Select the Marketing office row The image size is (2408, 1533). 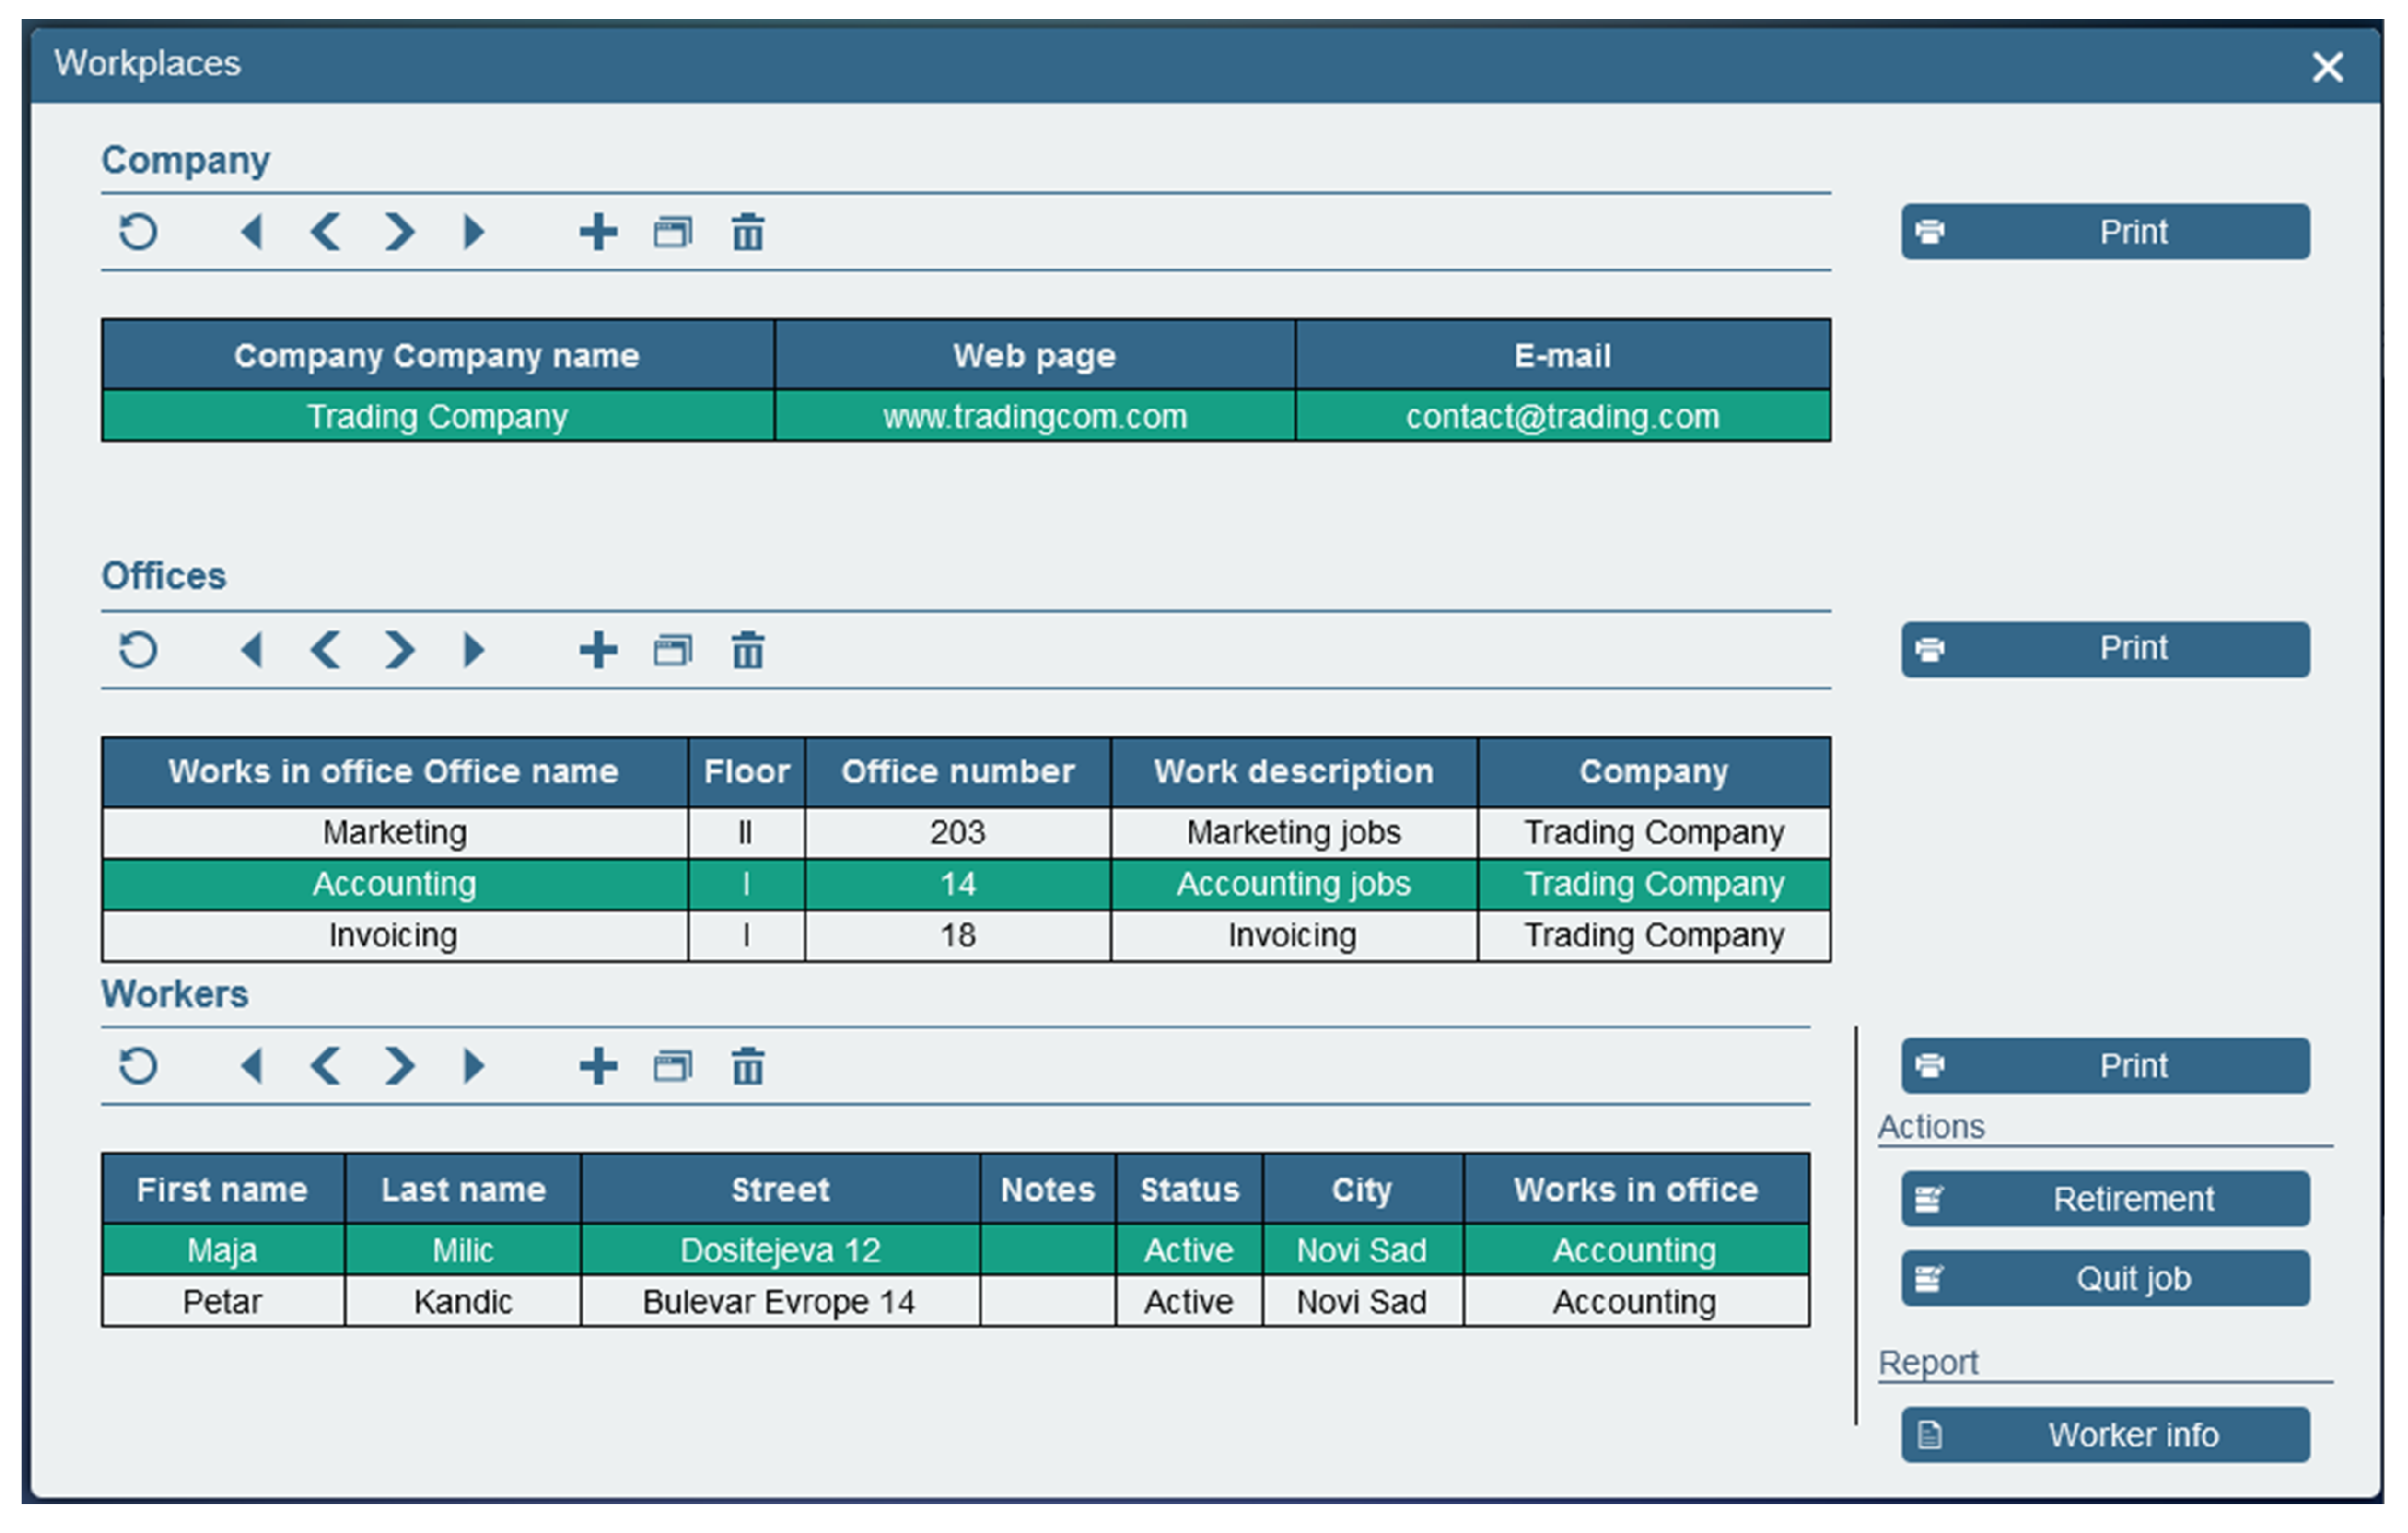pyautogui.click(x=395, y=832)
